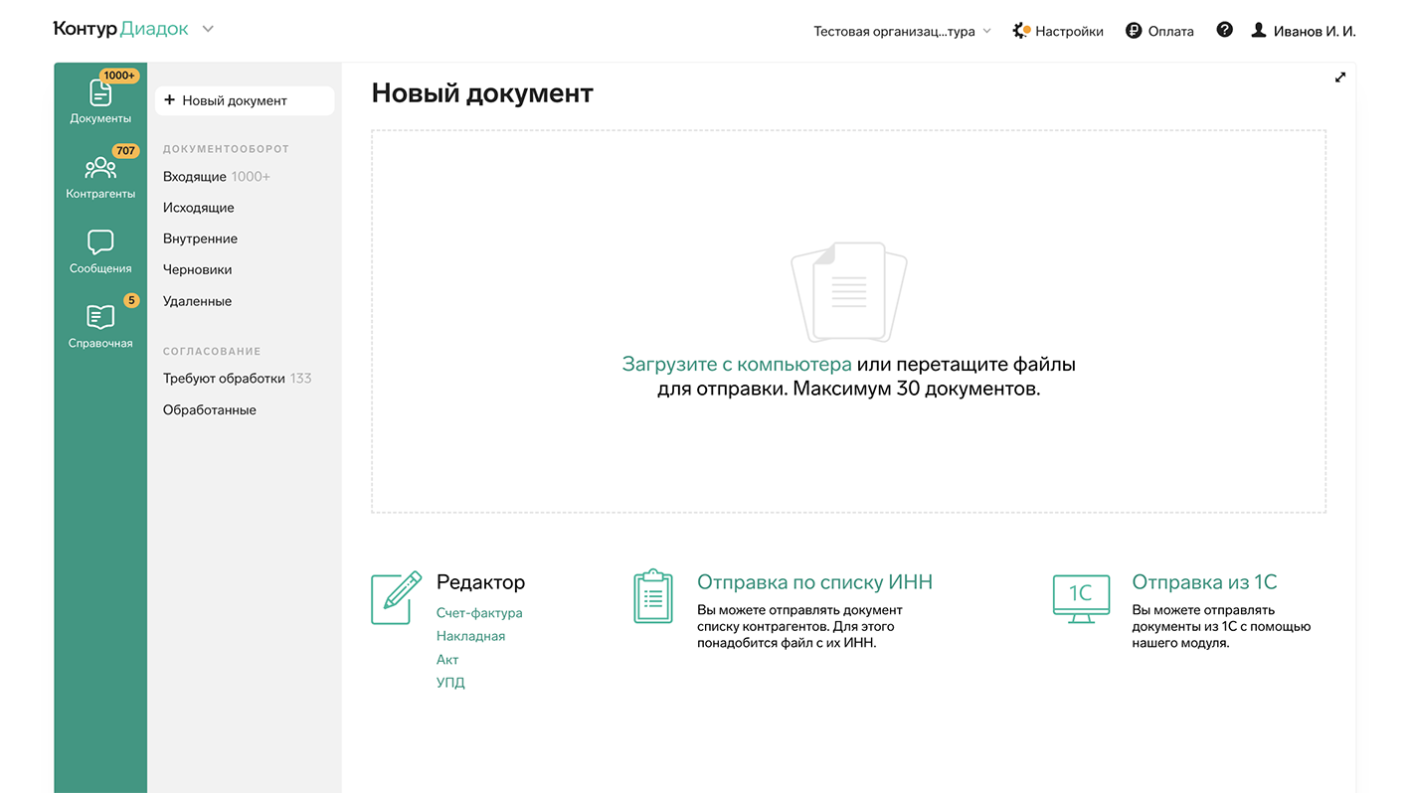Click the Настройки gear icon
1410x793 pixels.
point(1021,31)
